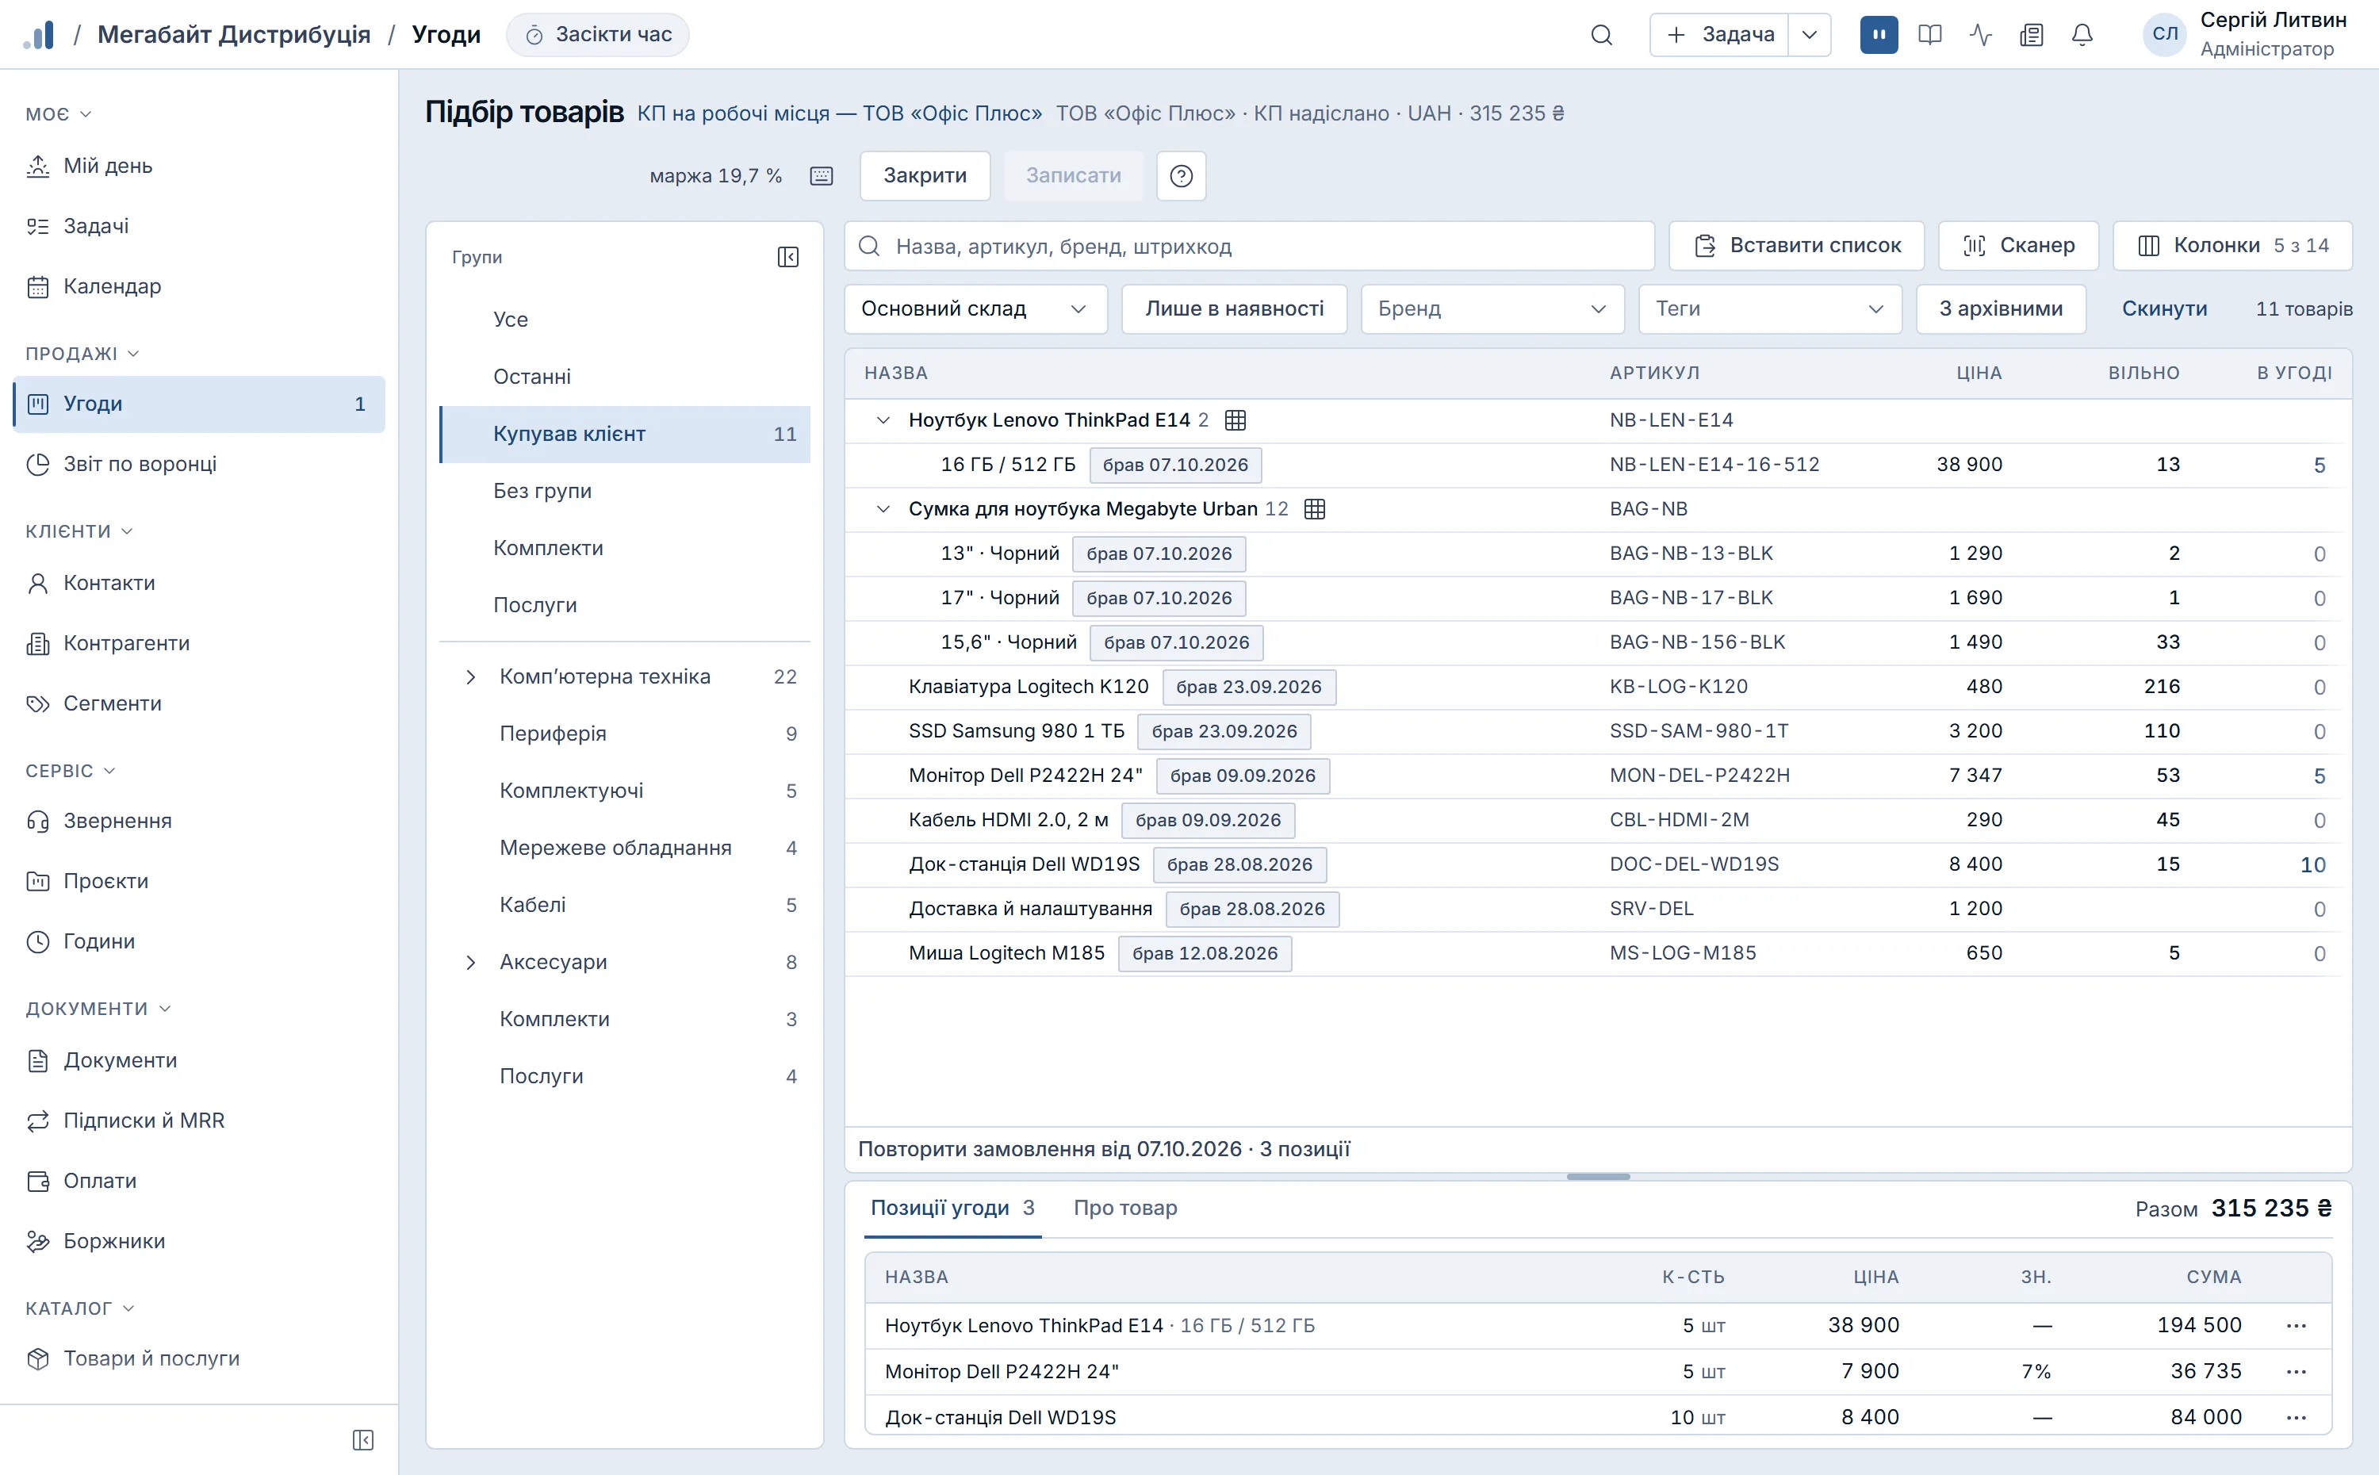
Task: Toggle the Лише в наявності filter
Action: pos(1233,309)
